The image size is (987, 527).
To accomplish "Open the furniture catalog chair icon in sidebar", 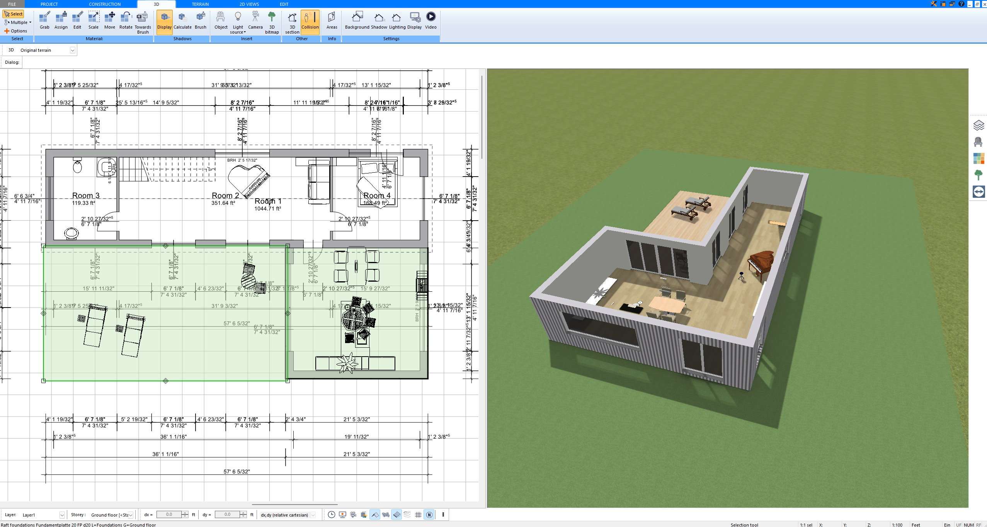I will coord(978,142).
